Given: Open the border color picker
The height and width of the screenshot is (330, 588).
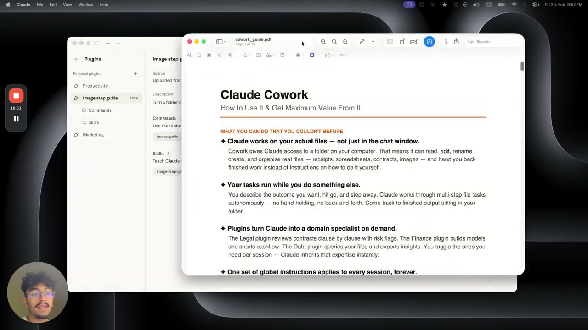Looking at the screenshot, I should point(314,55).
